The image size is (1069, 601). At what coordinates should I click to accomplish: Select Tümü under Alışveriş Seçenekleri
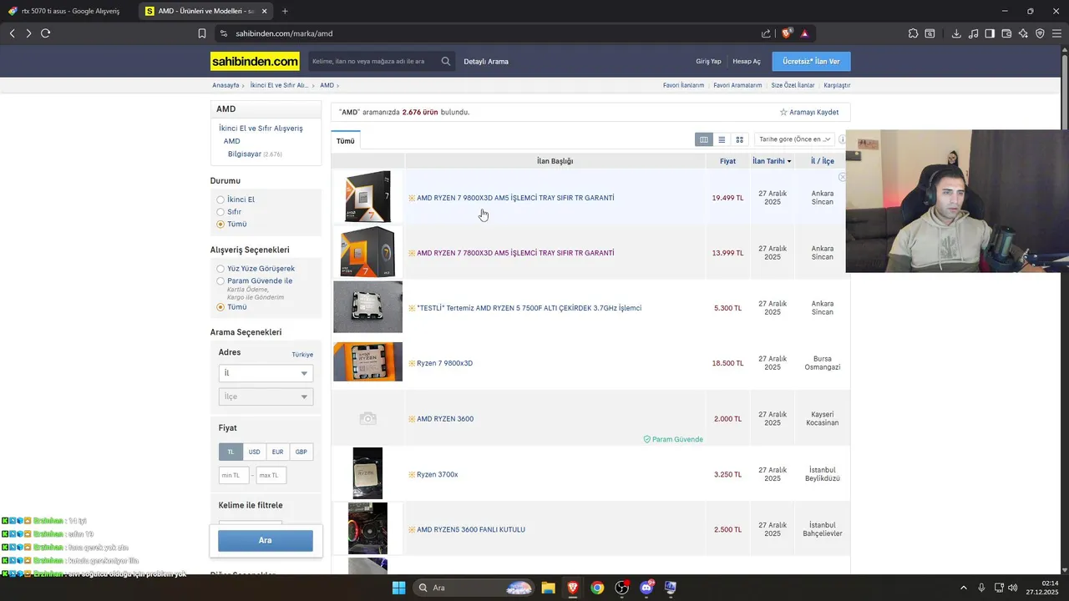point(220,307)
